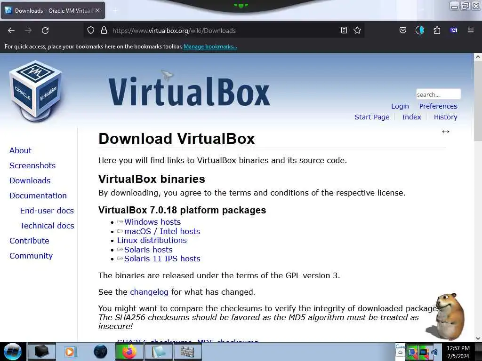
Task: Open the extensions puzzle-piece icon
Action: 437,30
